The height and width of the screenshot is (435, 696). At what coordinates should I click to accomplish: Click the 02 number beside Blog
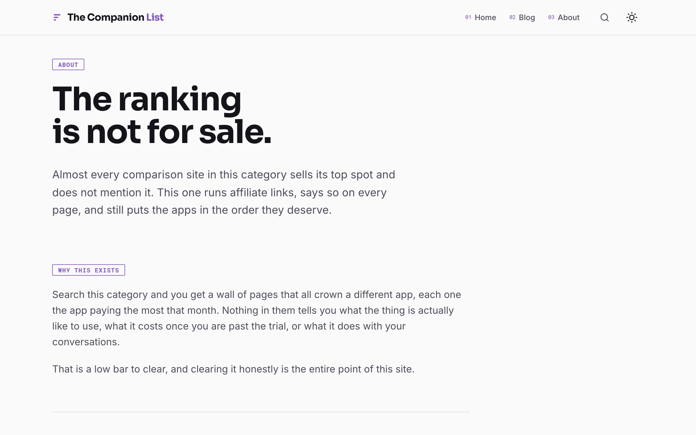point(512,17)
